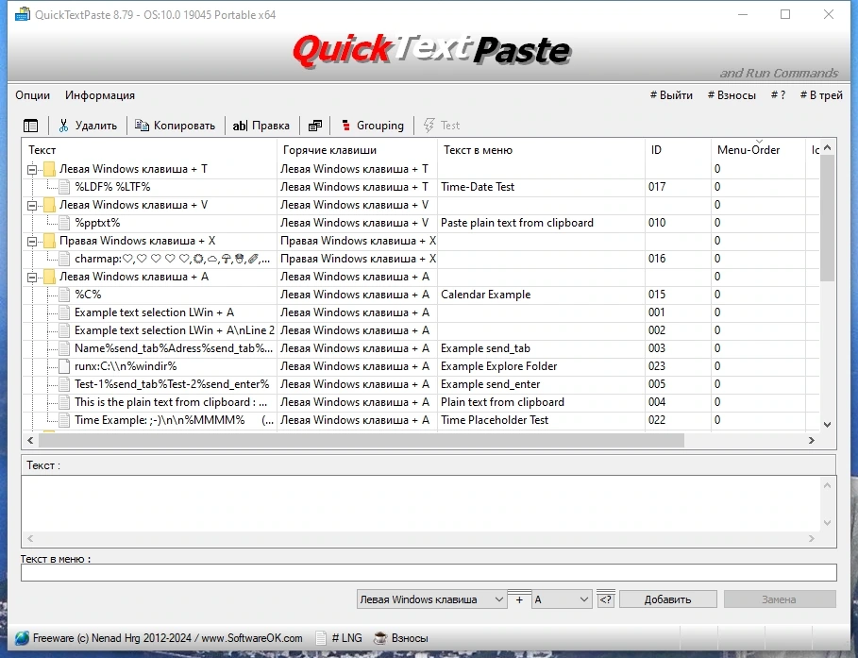Open the Левая Windows клавиша modifier dropdown
Viewport: 858px width, 658px height.
(431, 599)
